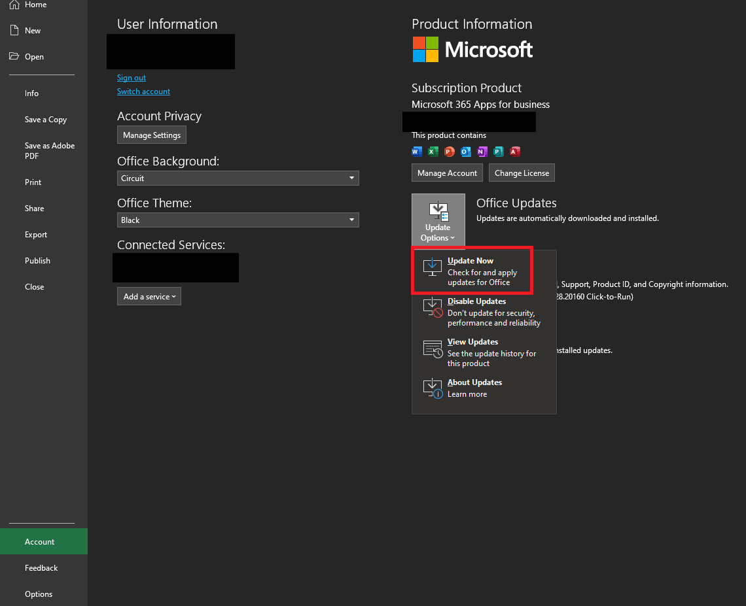
Task: Click the Switch account link
Action: [x=143, y=92]
